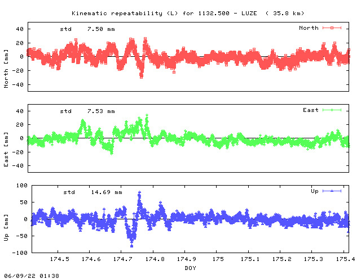Click the -40 tick label on East axis
The image size is (361, 279).
pos(17,165)
